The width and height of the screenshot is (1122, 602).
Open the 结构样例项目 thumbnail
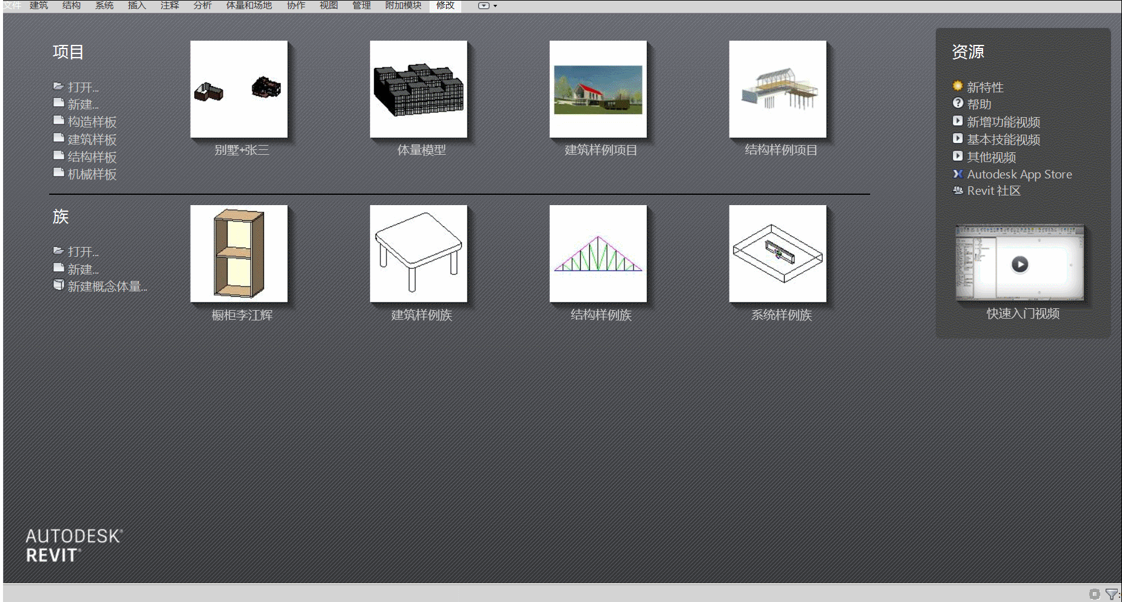click(778, 89)
